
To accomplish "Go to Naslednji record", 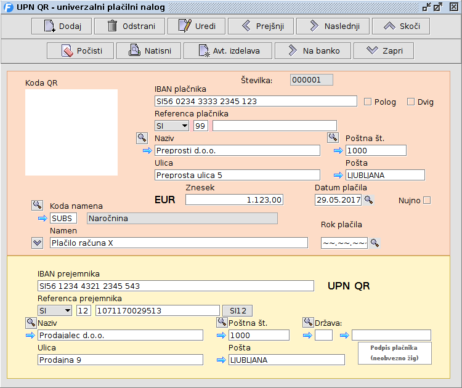I will coord(333,26).
